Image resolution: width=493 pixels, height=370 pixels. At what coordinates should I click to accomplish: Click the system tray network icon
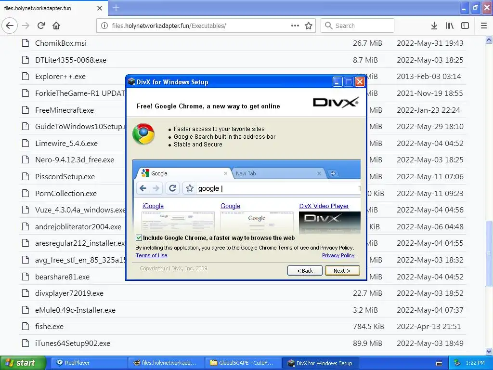coord(457,363)
